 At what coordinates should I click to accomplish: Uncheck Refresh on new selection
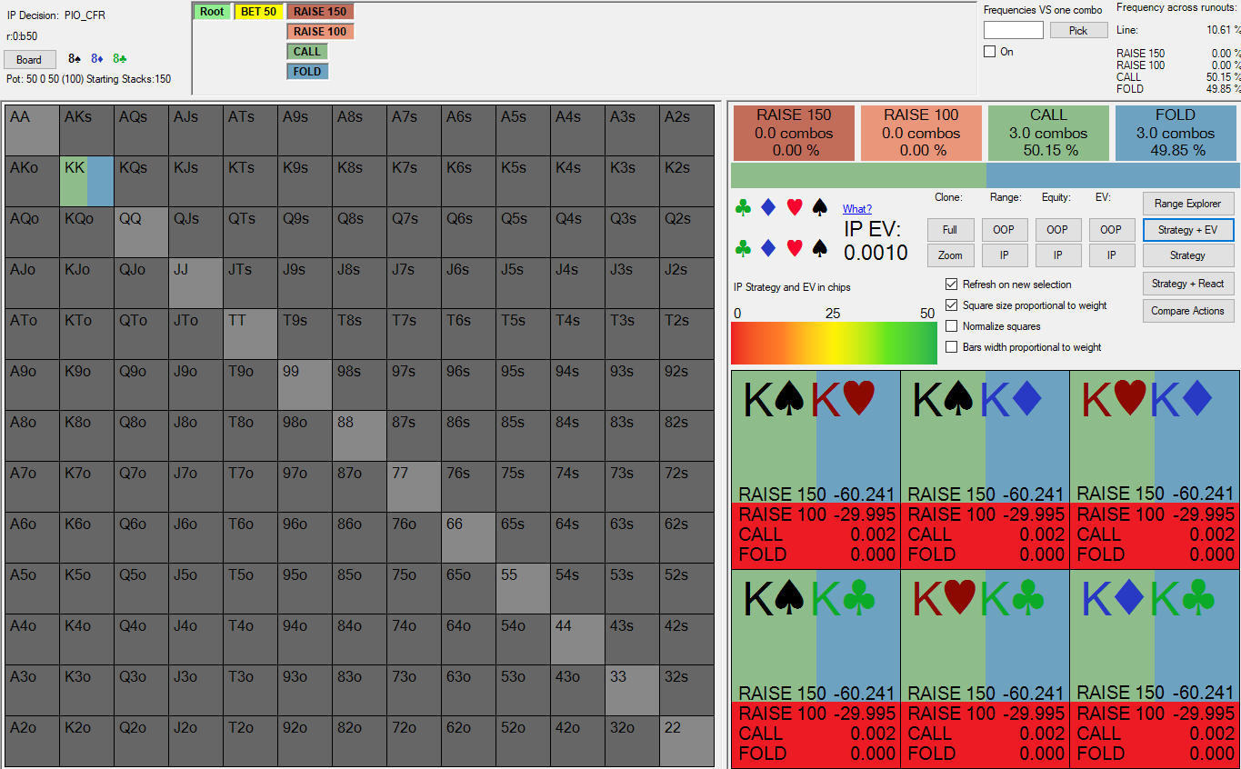951,285
